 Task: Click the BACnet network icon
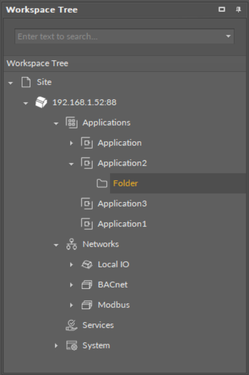[87, 285]
